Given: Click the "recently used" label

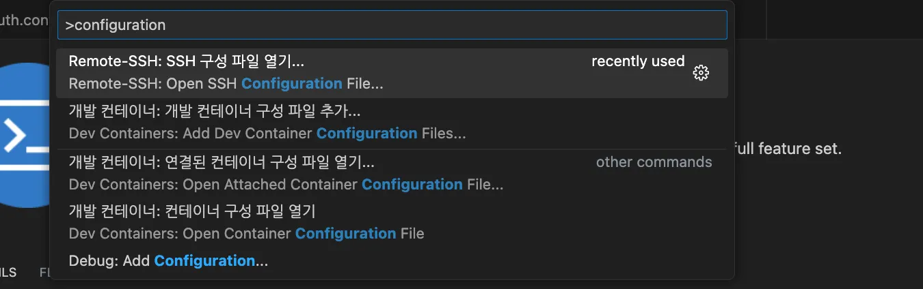Looking at the screenshot, I should [x=637, y=61].
